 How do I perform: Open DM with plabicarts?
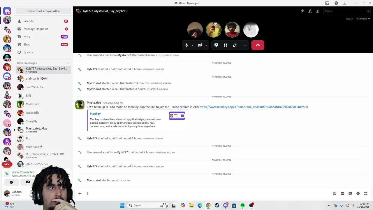43,78
